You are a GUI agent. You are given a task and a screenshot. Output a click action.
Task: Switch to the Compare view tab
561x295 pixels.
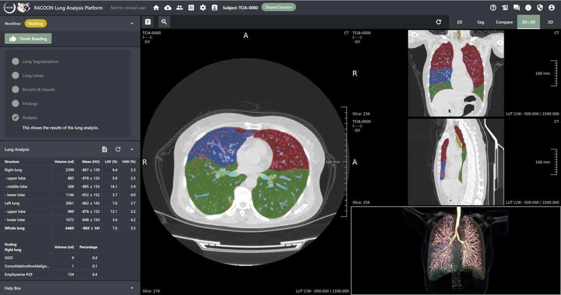[x=504, y=22]
